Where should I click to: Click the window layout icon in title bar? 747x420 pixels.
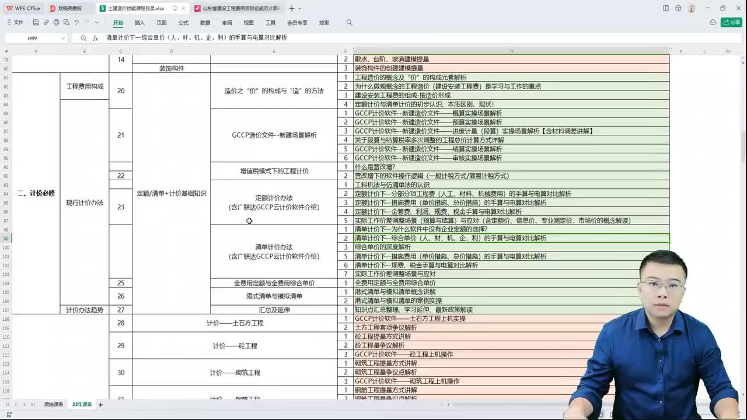pos(666,8)
